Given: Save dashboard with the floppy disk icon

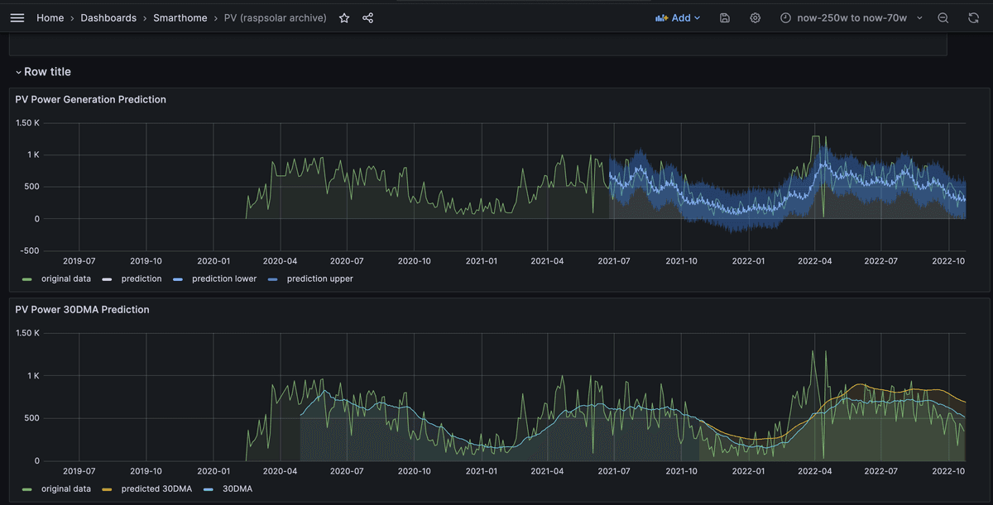Looking at the screenshot, I should (725, 17).
